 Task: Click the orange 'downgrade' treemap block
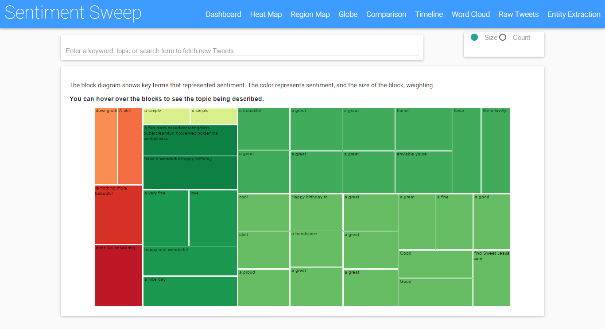point(106,146)
